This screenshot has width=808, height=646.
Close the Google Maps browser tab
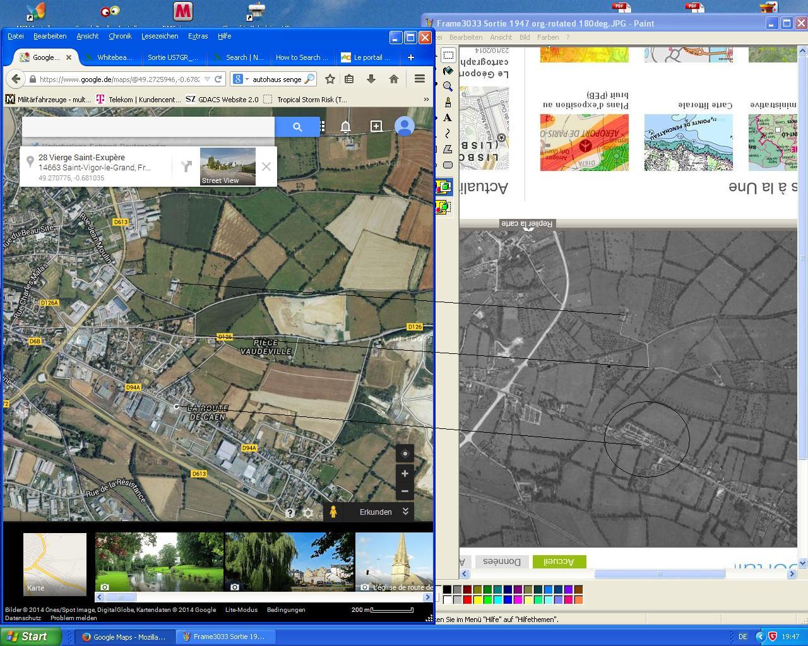[69, 57]
